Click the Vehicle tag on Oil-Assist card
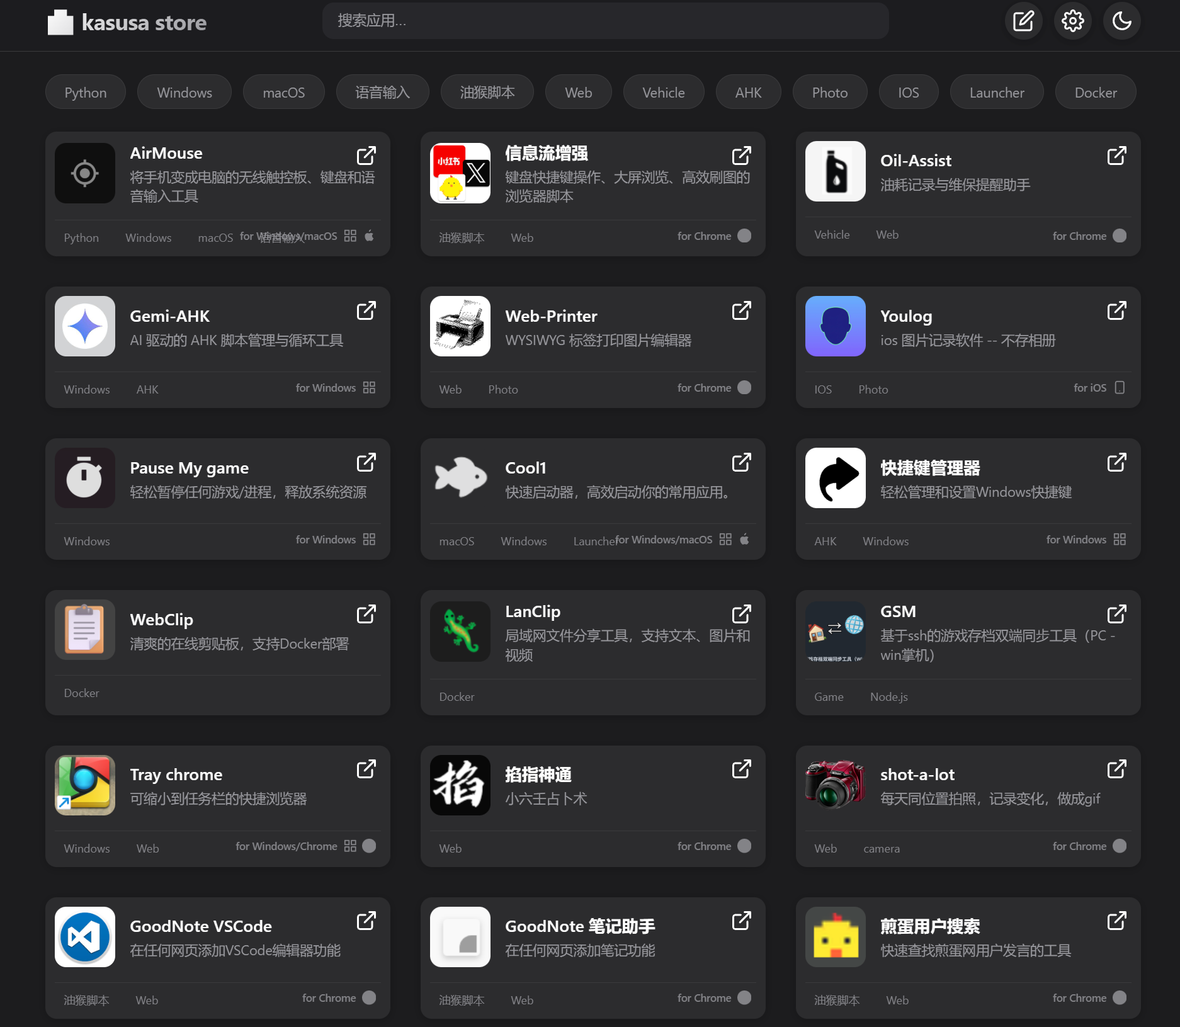The width and height of the screenshot is (1180, 1027). (x=832, y=235)
